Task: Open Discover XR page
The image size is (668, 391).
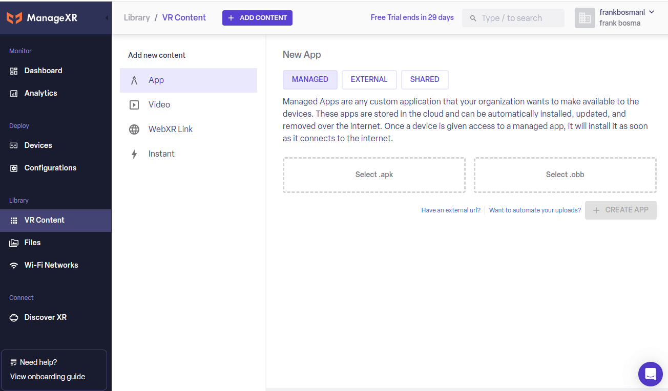Action: [55, 318]
